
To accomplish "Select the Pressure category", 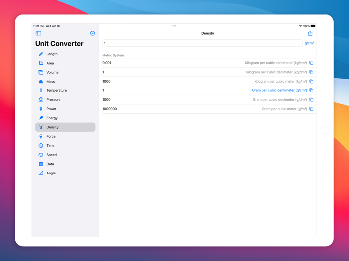I will (65, 99).
